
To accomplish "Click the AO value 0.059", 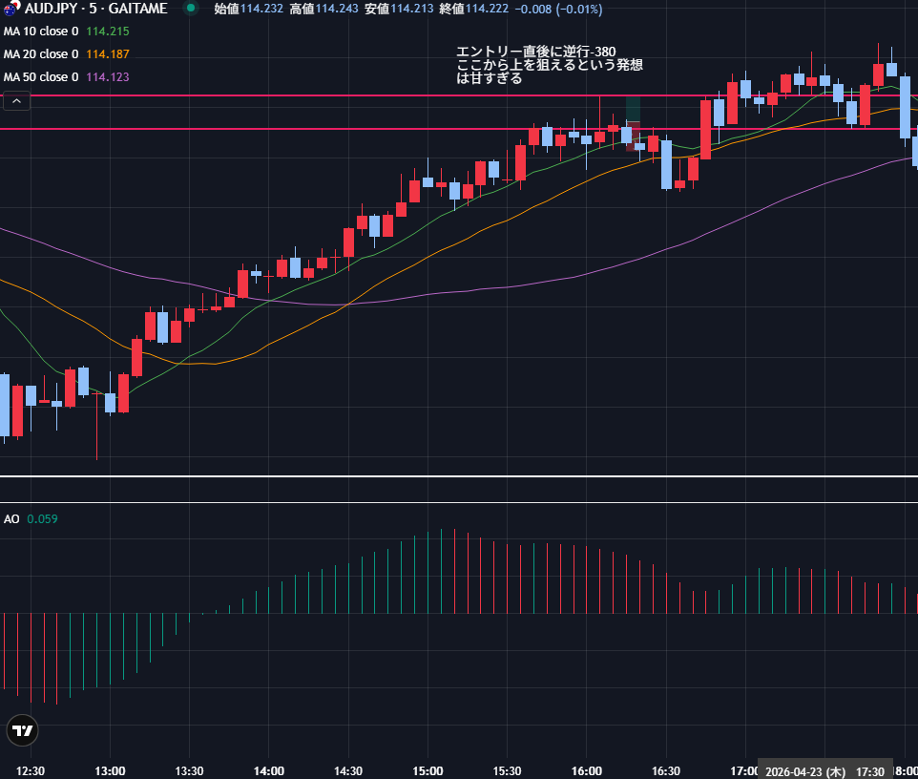I will [42, 519].
